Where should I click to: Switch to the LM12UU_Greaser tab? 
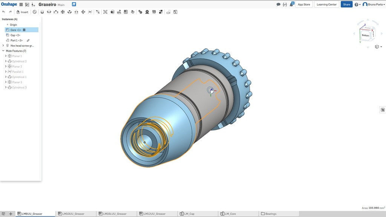[x=157, y=214]
